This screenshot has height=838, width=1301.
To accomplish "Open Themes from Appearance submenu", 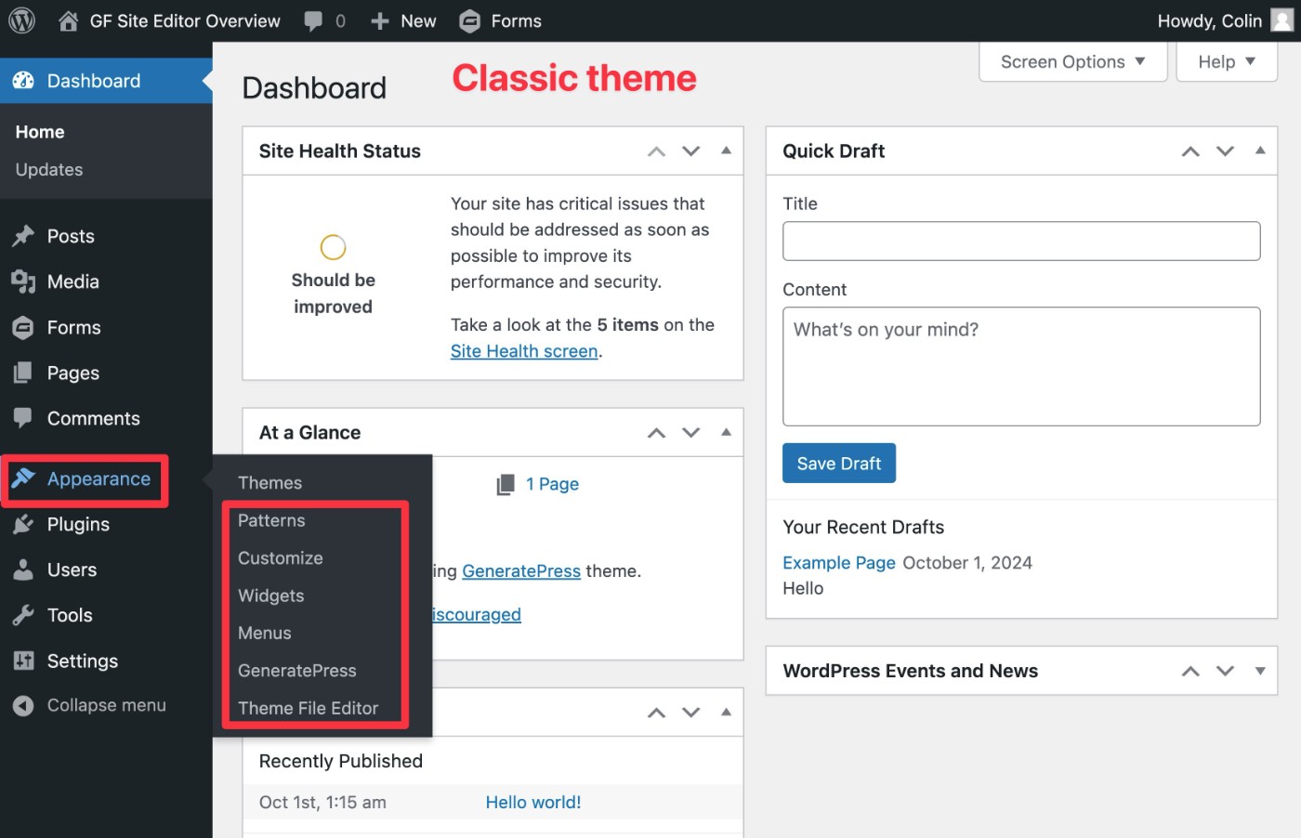I will pos(269,483).
